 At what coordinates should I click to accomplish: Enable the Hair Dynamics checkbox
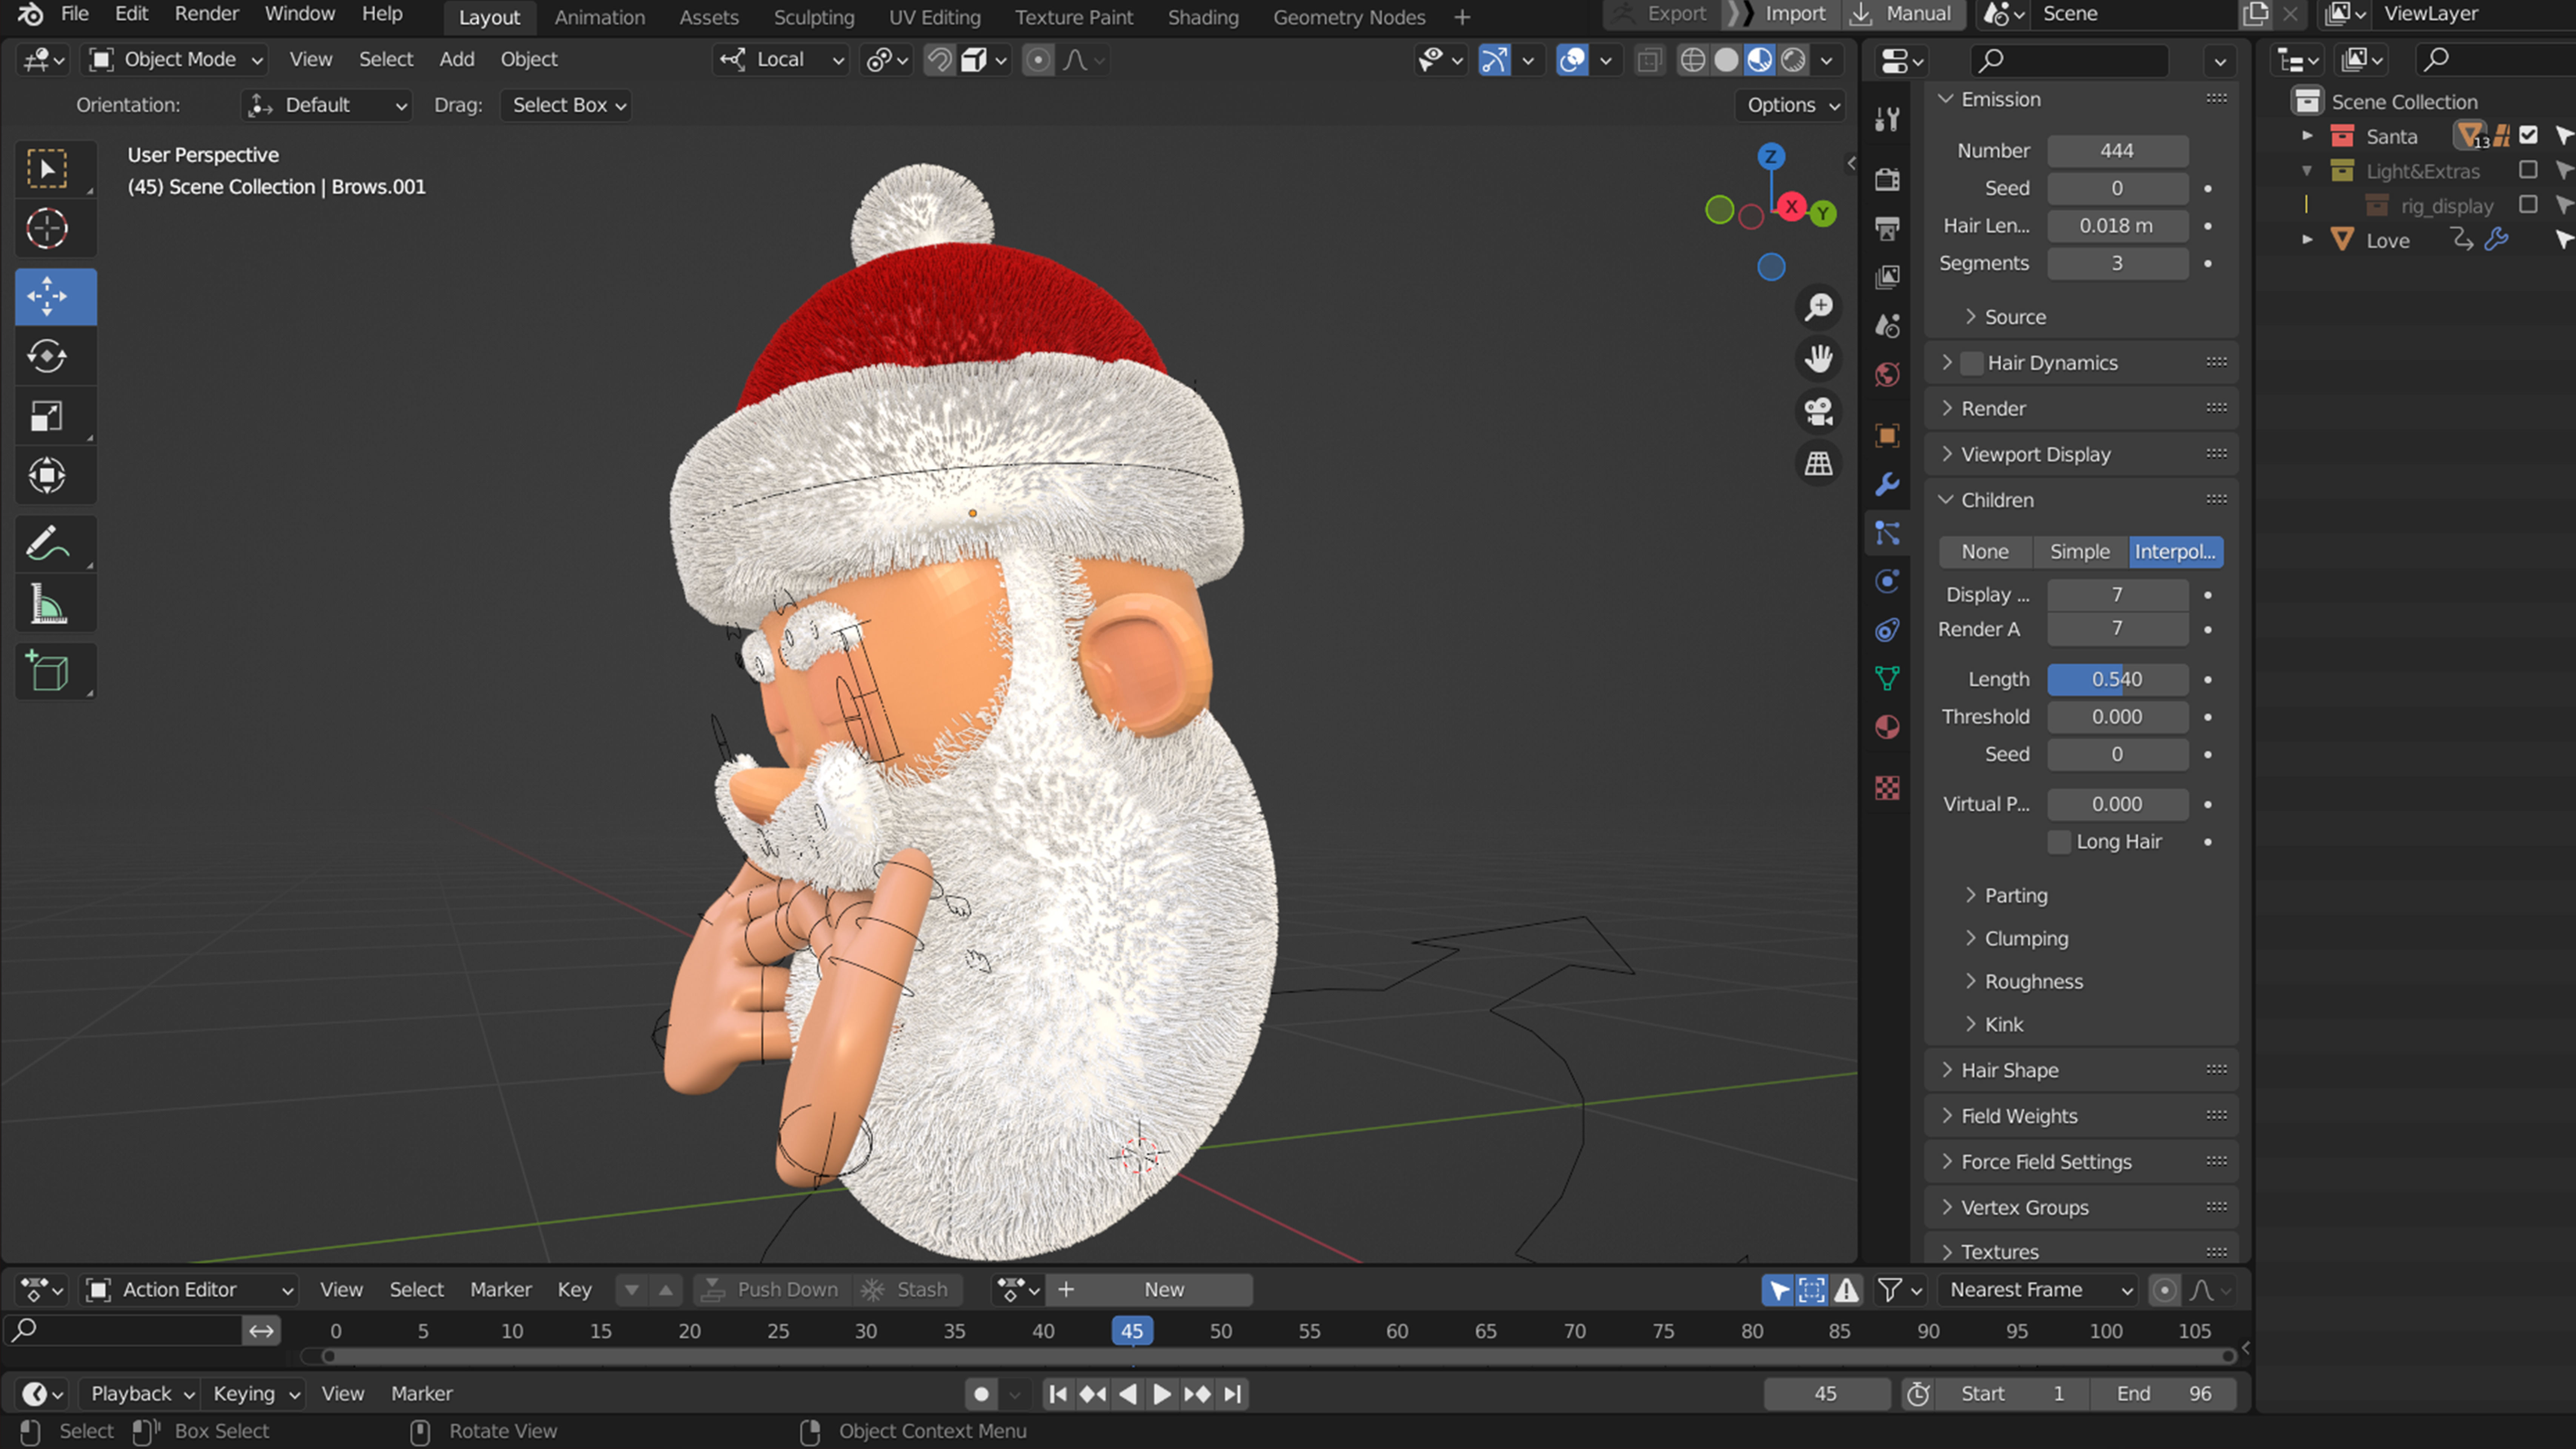(1971, 363)
